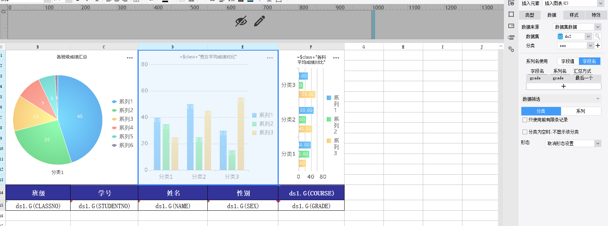Switch to the 特效 tab
608x226 pixels.
click(x=596, y=15)
